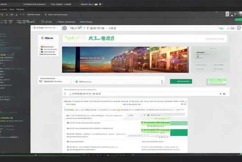Click the brush-like icon left of the green toolbar icon
Screen dimensions: 242x162
tap(43, 21)
